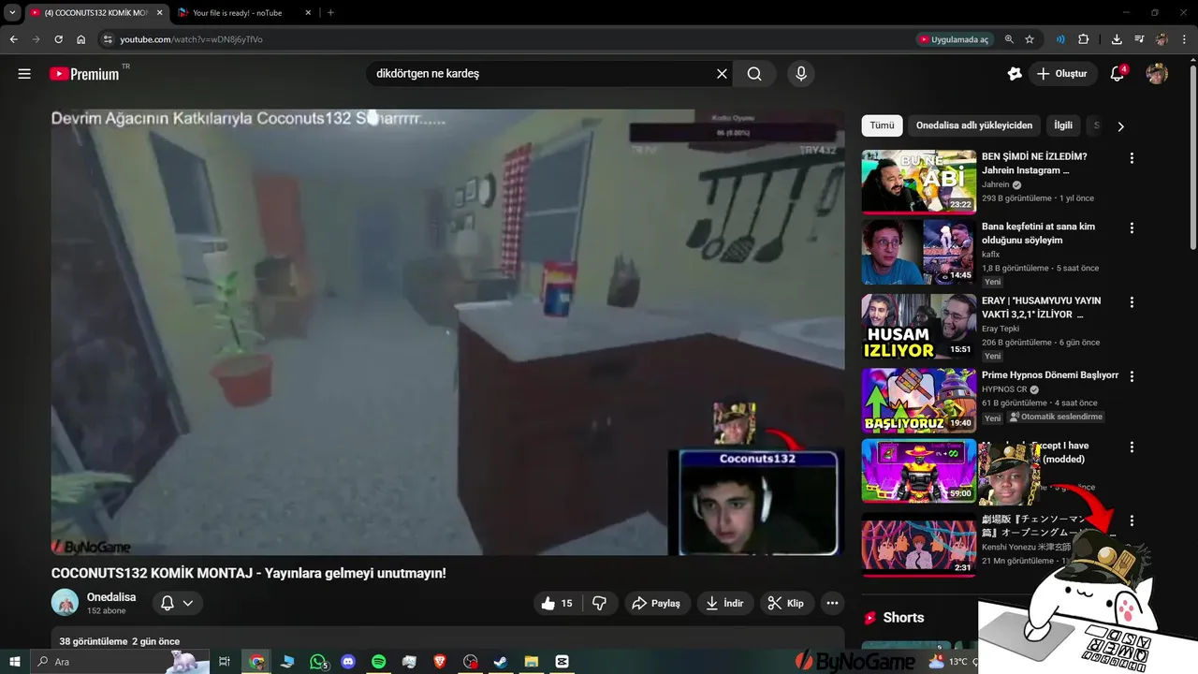Open Steam from the taskbar
The image size is (1198, 674).
point(500,662)
